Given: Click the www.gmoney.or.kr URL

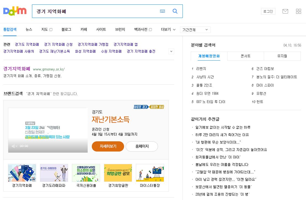Looking at the screenshot, I should click(x=49, y=69).
